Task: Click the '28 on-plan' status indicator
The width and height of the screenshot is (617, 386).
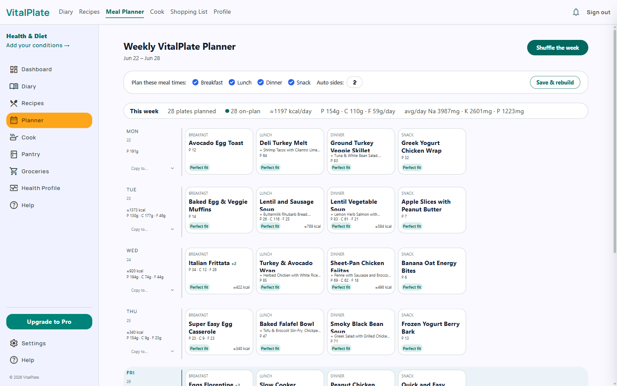Action: click(243, 111)
